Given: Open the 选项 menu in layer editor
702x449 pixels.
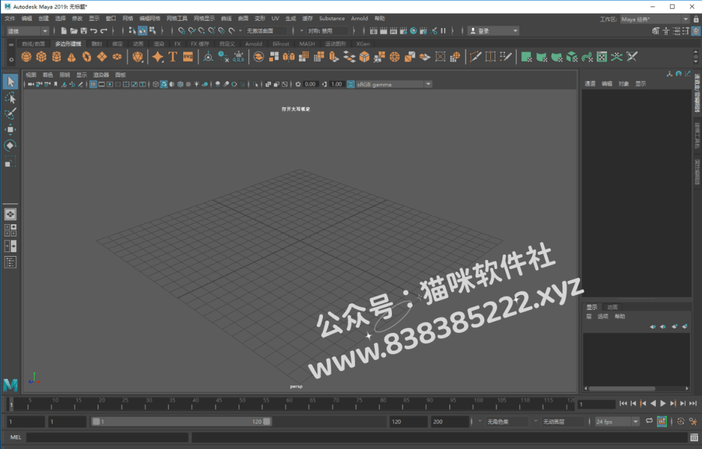Looking at the screenshot, I should tap(603, 316).
